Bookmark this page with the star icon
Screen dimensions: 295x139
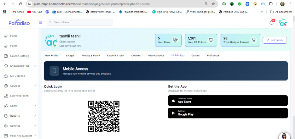pyautogui.click(x=213, y=4)
